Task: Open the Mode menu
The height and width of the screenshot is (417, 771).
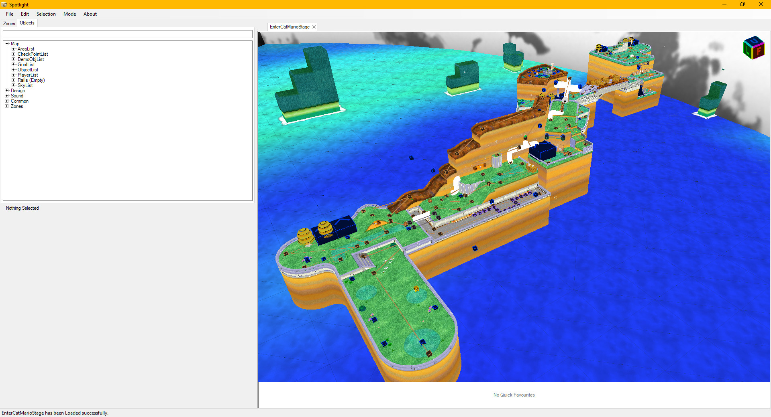Action: pos(69,14)
